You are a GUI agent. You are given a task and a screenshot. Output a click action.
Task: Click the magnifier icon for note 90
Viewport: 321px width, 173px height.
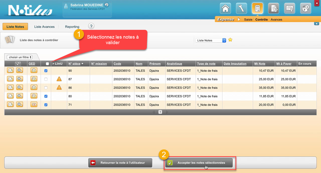(x=20, y=71)
